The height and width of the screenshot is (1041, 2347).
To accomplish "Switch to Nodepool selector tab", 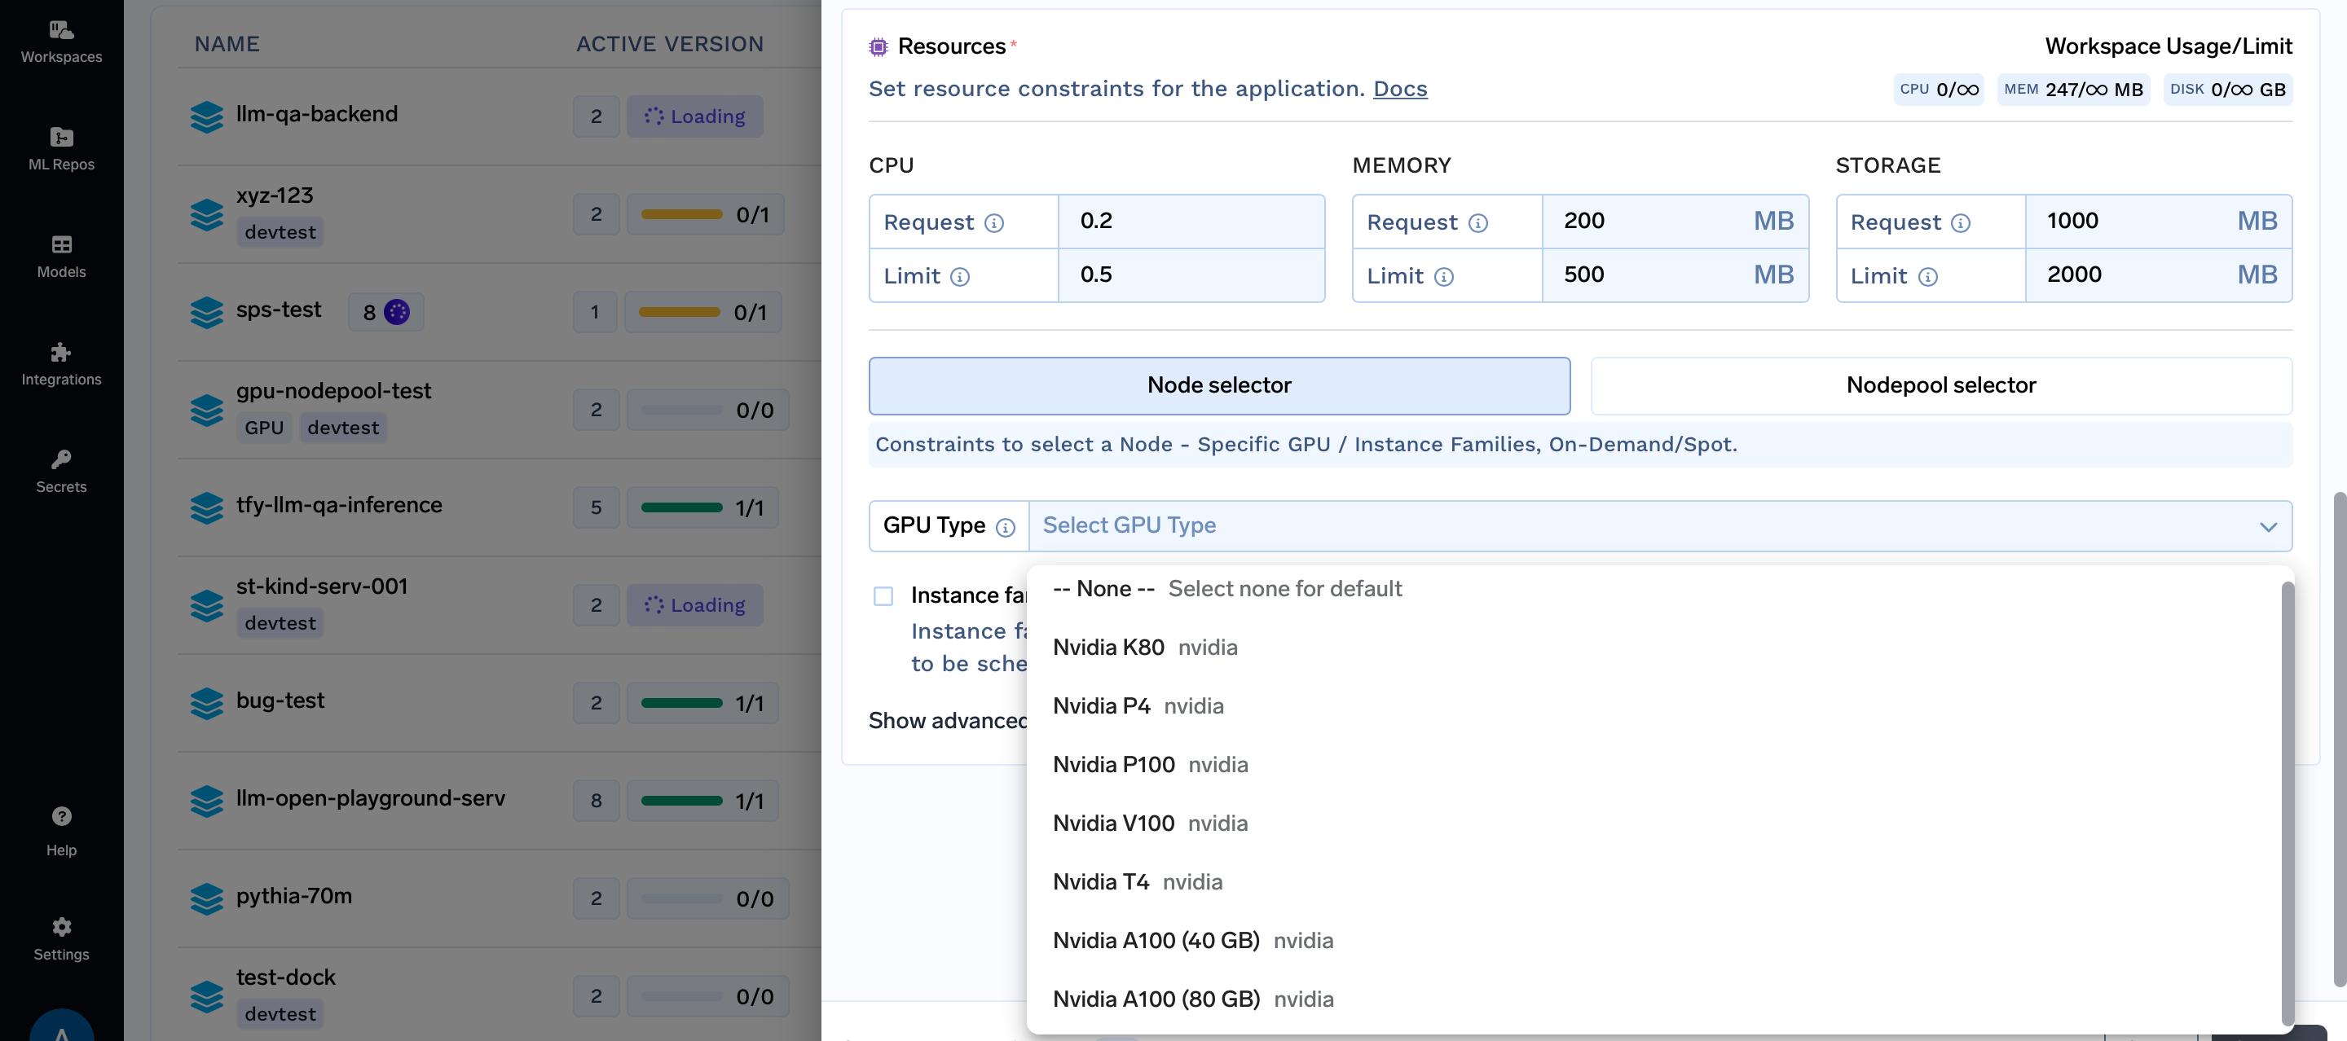I will [x=1940, y=385].
